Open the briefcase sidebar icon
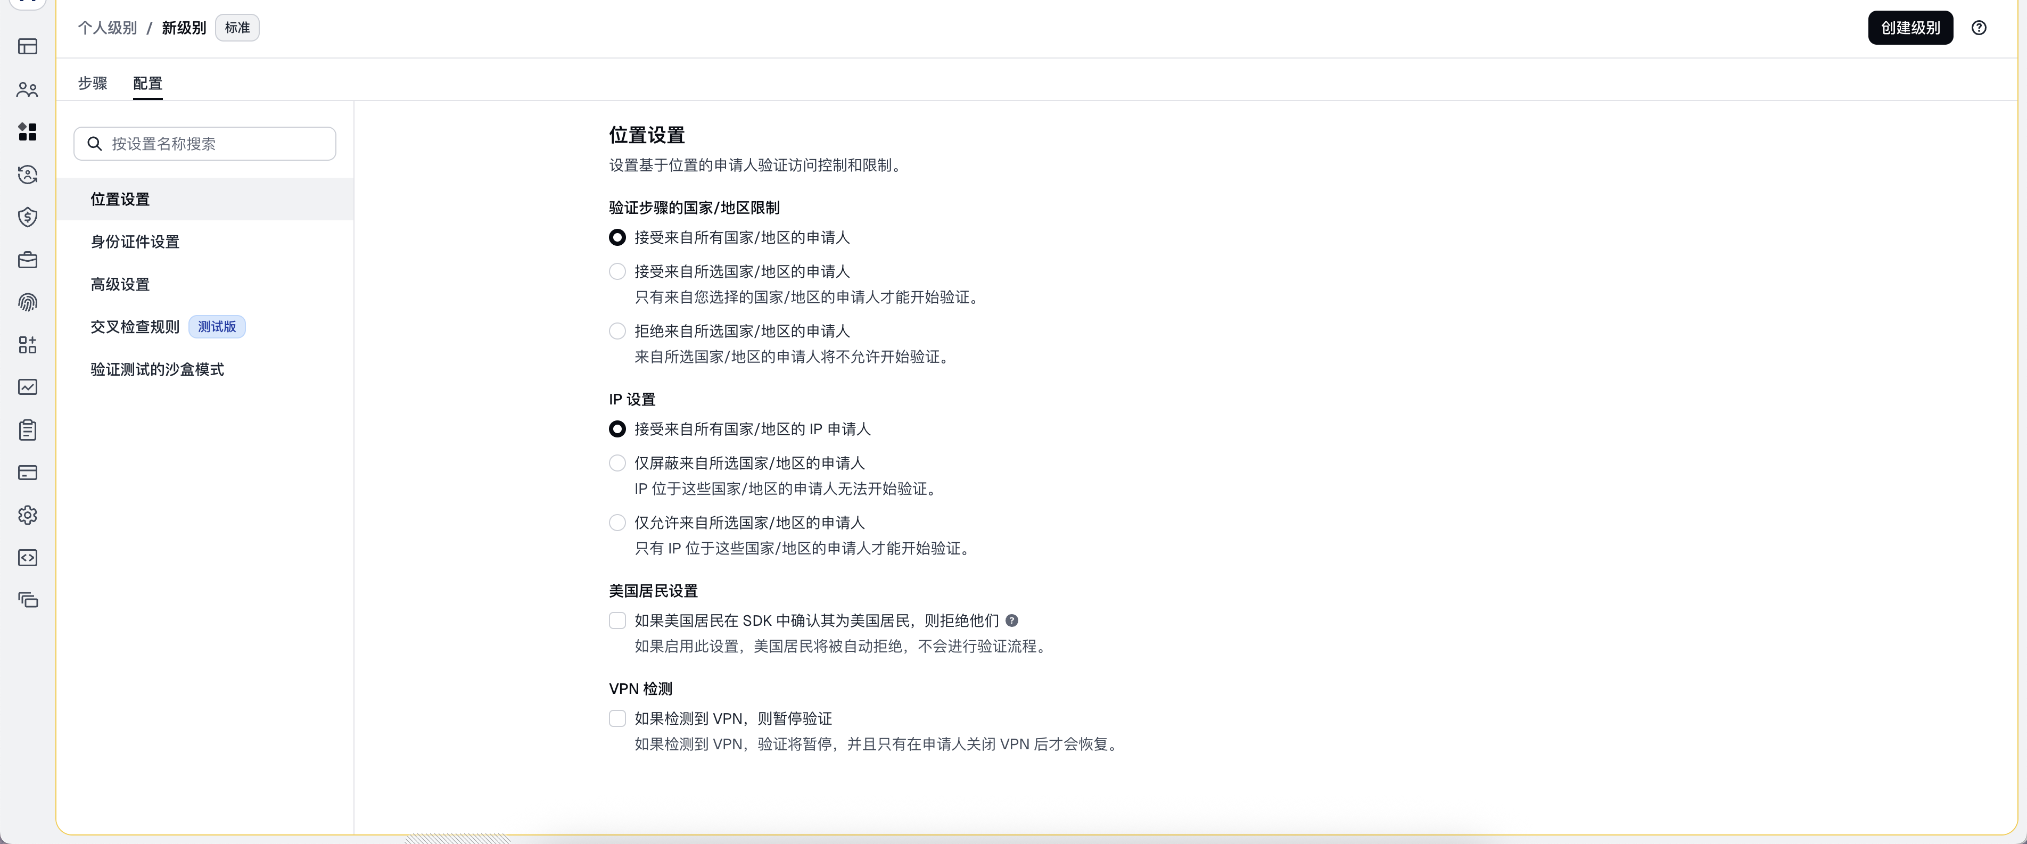Viewport: 2027px width, 844px height. point(28,260)
